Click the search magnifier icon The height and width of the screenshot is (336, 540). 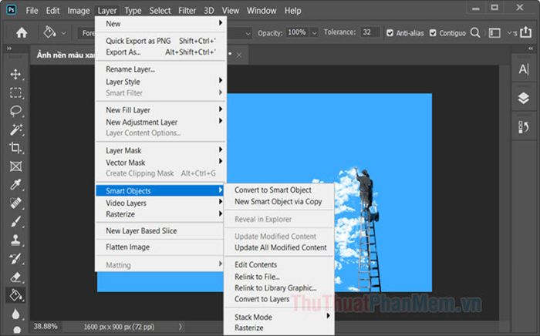475,33
